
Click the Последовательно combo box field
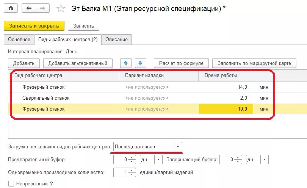click(144, 146)
